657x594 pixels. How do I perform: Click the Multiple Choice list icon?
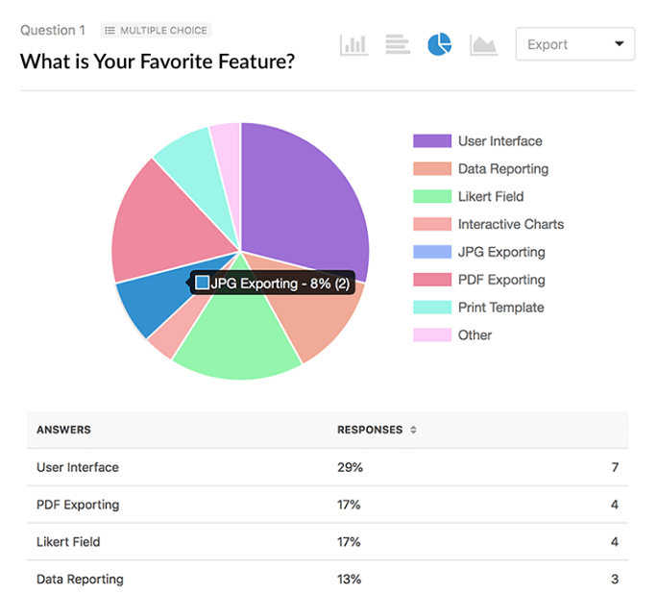(109, 31)
